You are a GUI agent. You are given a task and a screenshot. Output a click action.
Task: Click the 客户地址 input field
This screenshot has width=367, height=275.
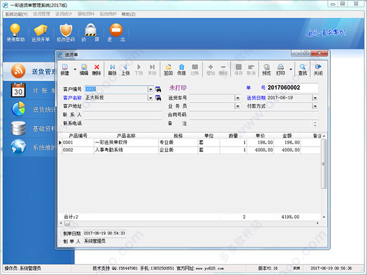pos(123,106)
